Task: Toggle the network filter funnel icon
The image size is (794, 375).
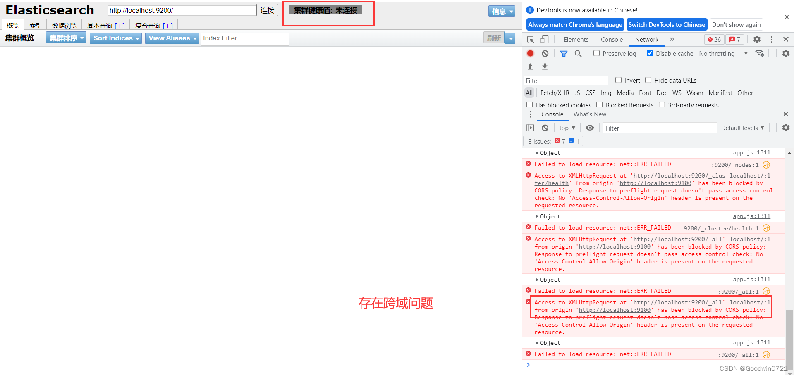Action: click(564, 53)
